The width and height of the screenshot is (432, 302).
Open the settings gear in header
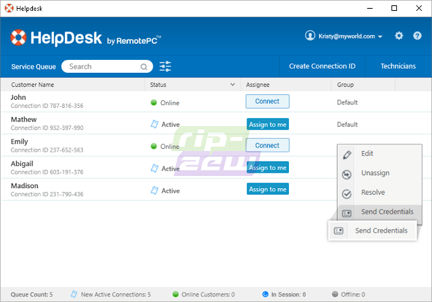pos(399,36)
